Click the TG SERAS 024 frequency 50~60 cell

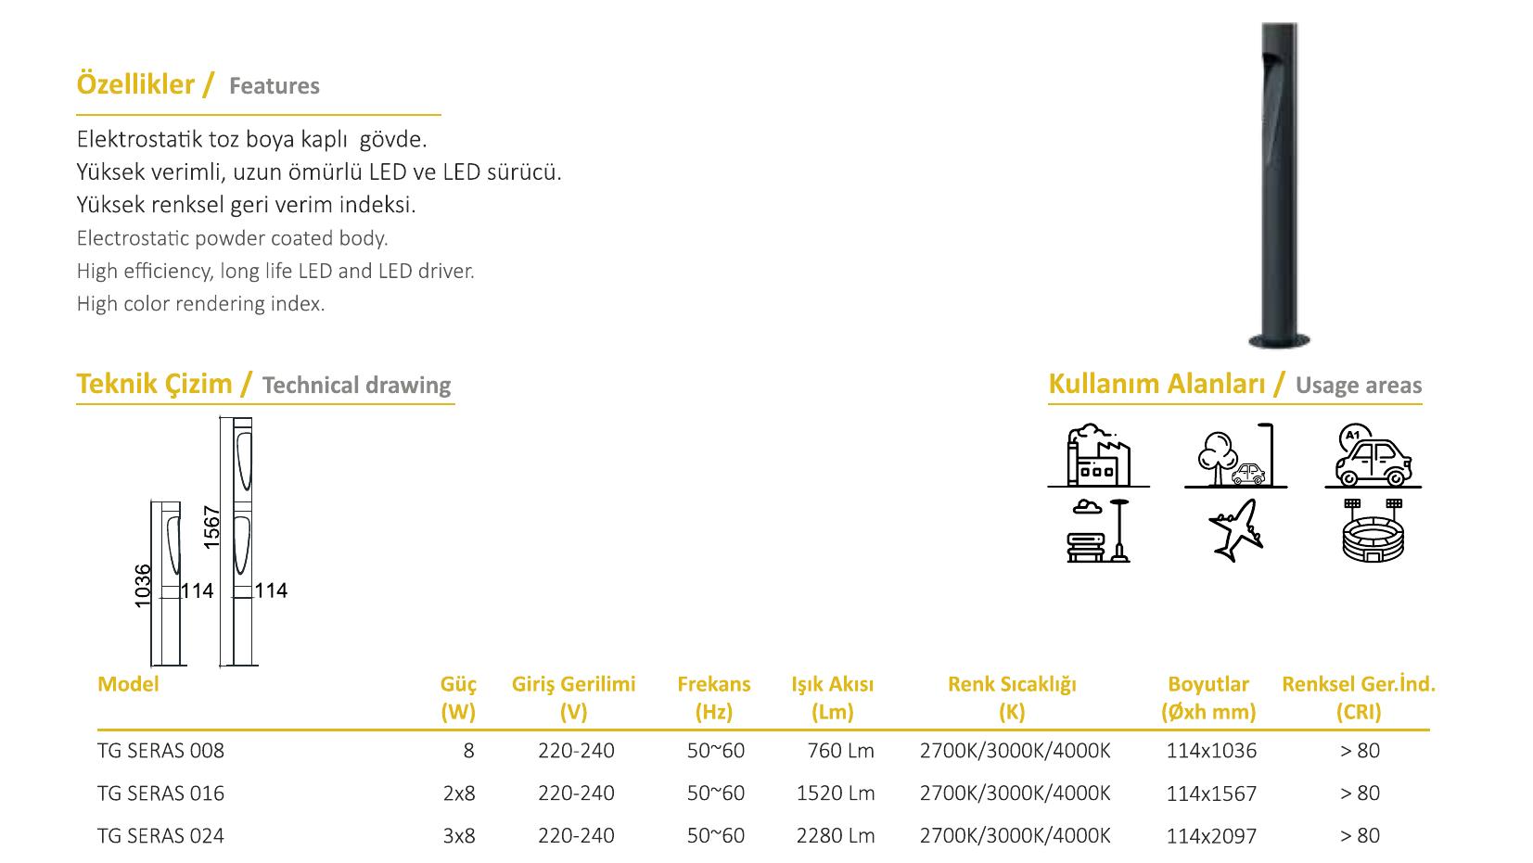point(715,835)
